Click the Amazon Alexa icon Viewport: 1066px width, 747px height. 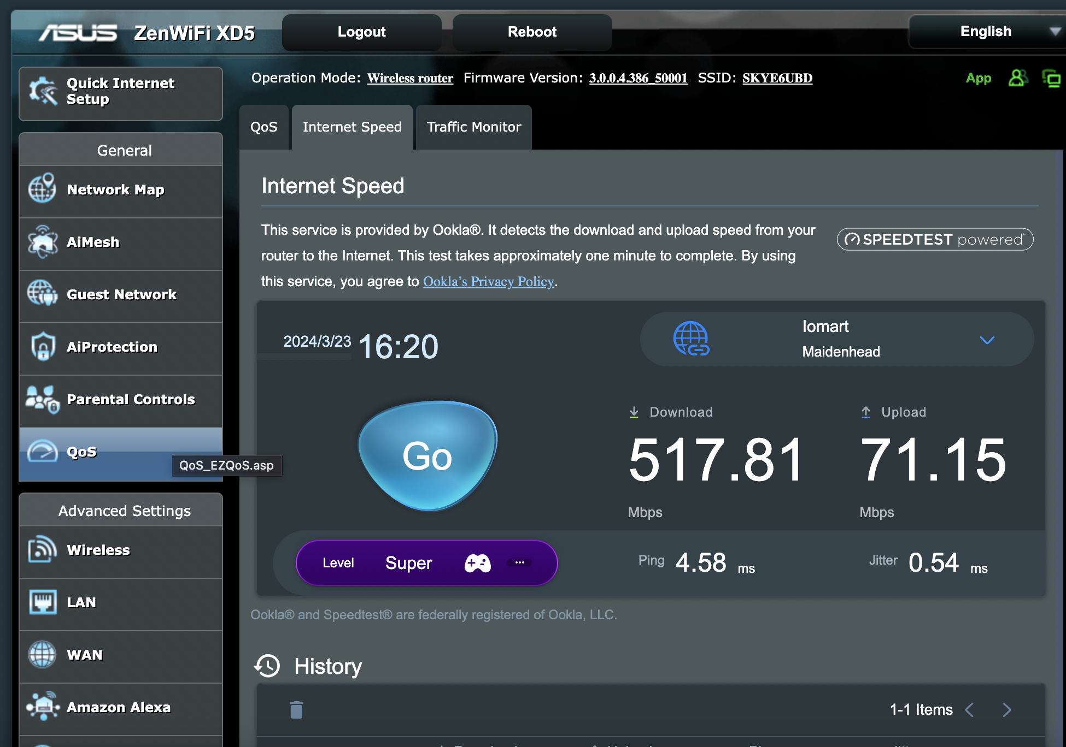(44, 707)
